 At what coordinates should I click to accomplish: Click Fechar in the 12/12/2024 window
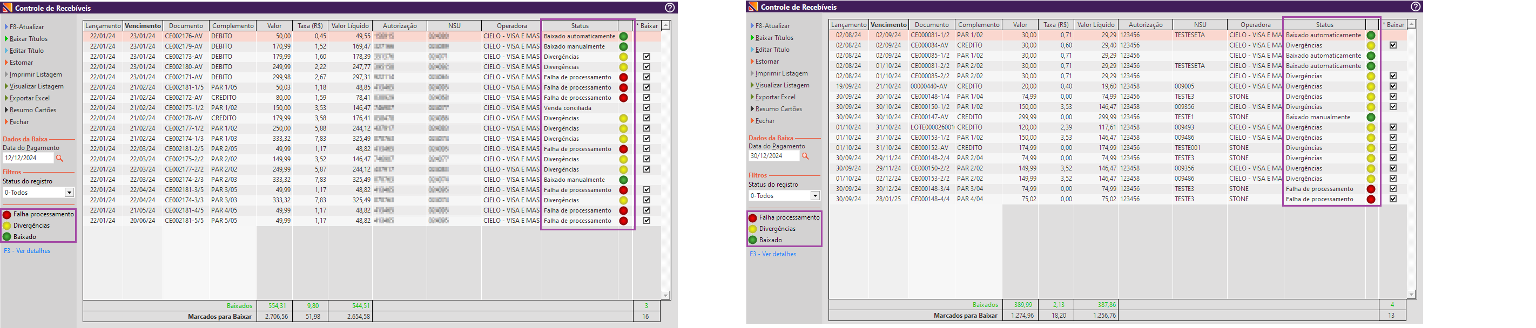(19, 122)
